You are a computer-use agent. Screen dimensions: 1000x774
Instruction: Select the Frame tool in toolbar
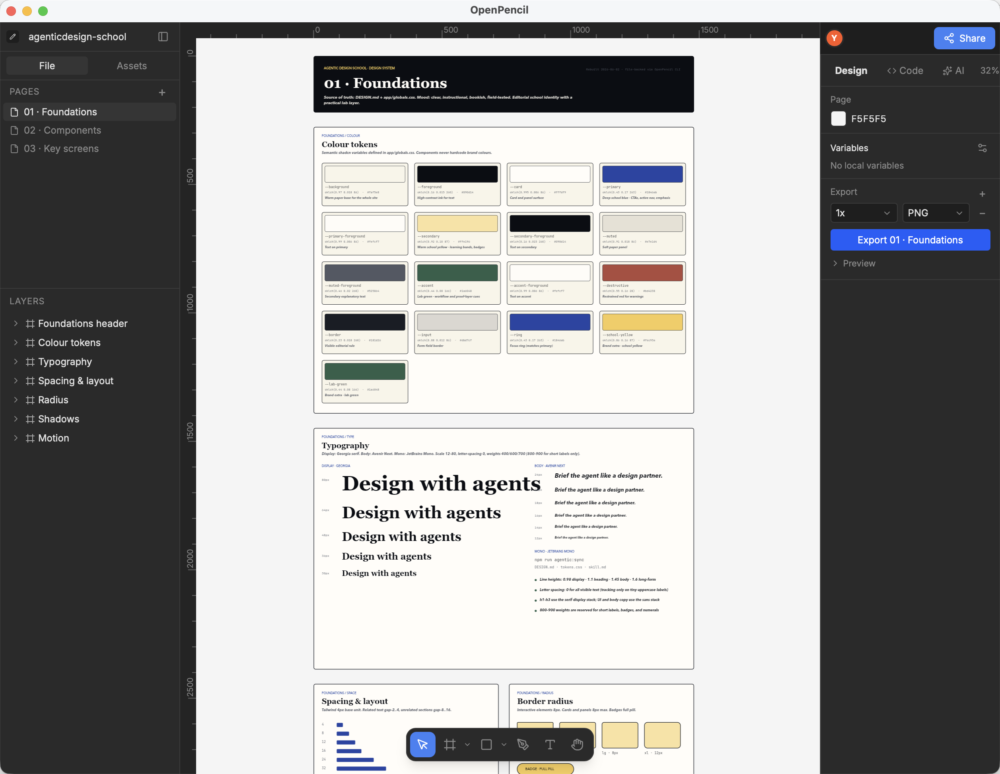coord(449,744)
